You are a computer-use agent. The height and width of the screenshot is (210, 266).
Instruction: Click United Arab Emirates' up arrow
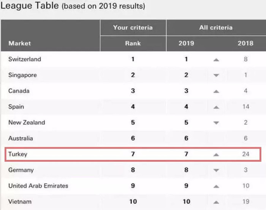pyautogui.click(x=216, y=186)
